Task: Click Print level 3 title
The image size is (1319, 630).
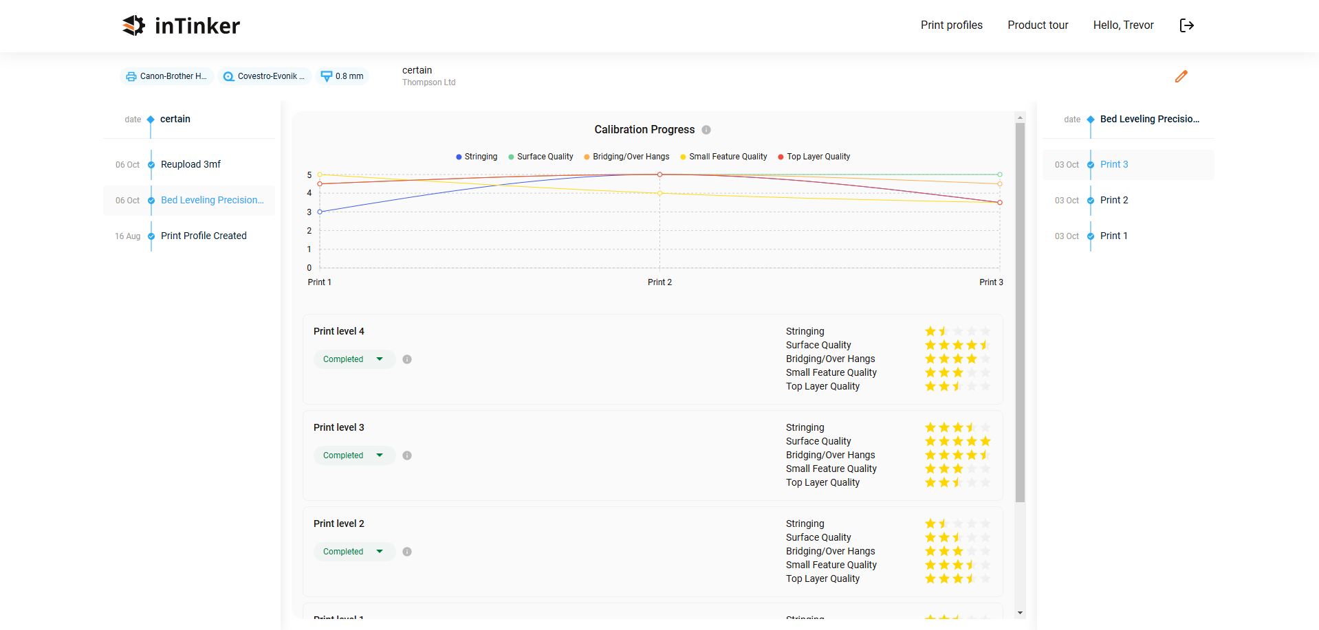Action: coord(339,427)
